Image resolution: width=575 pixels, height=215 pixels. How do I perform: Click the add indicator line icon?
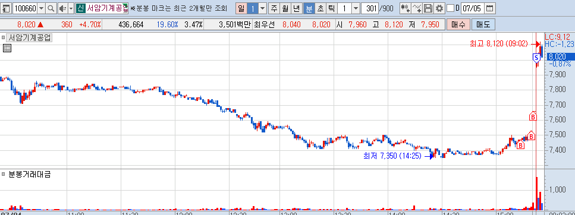[x=417, y=8]
